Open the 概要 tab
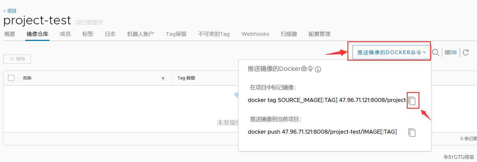Viewport: 477px width, 162px height. pyautogui.click(x=10, y=34)
